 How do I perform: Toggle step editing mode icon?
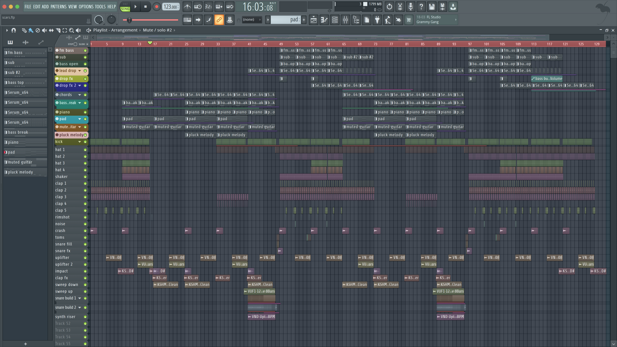coord(209,20)
